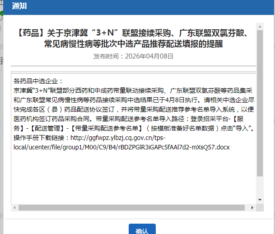Image resolution: width=275 pixels, height=234 pixels.
Task: Click the vertical scrollbar thumb in the notice
Action: (x=259, y=103)
